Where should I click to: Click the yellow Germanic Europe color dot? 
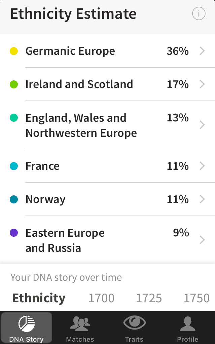coord(14,51)
